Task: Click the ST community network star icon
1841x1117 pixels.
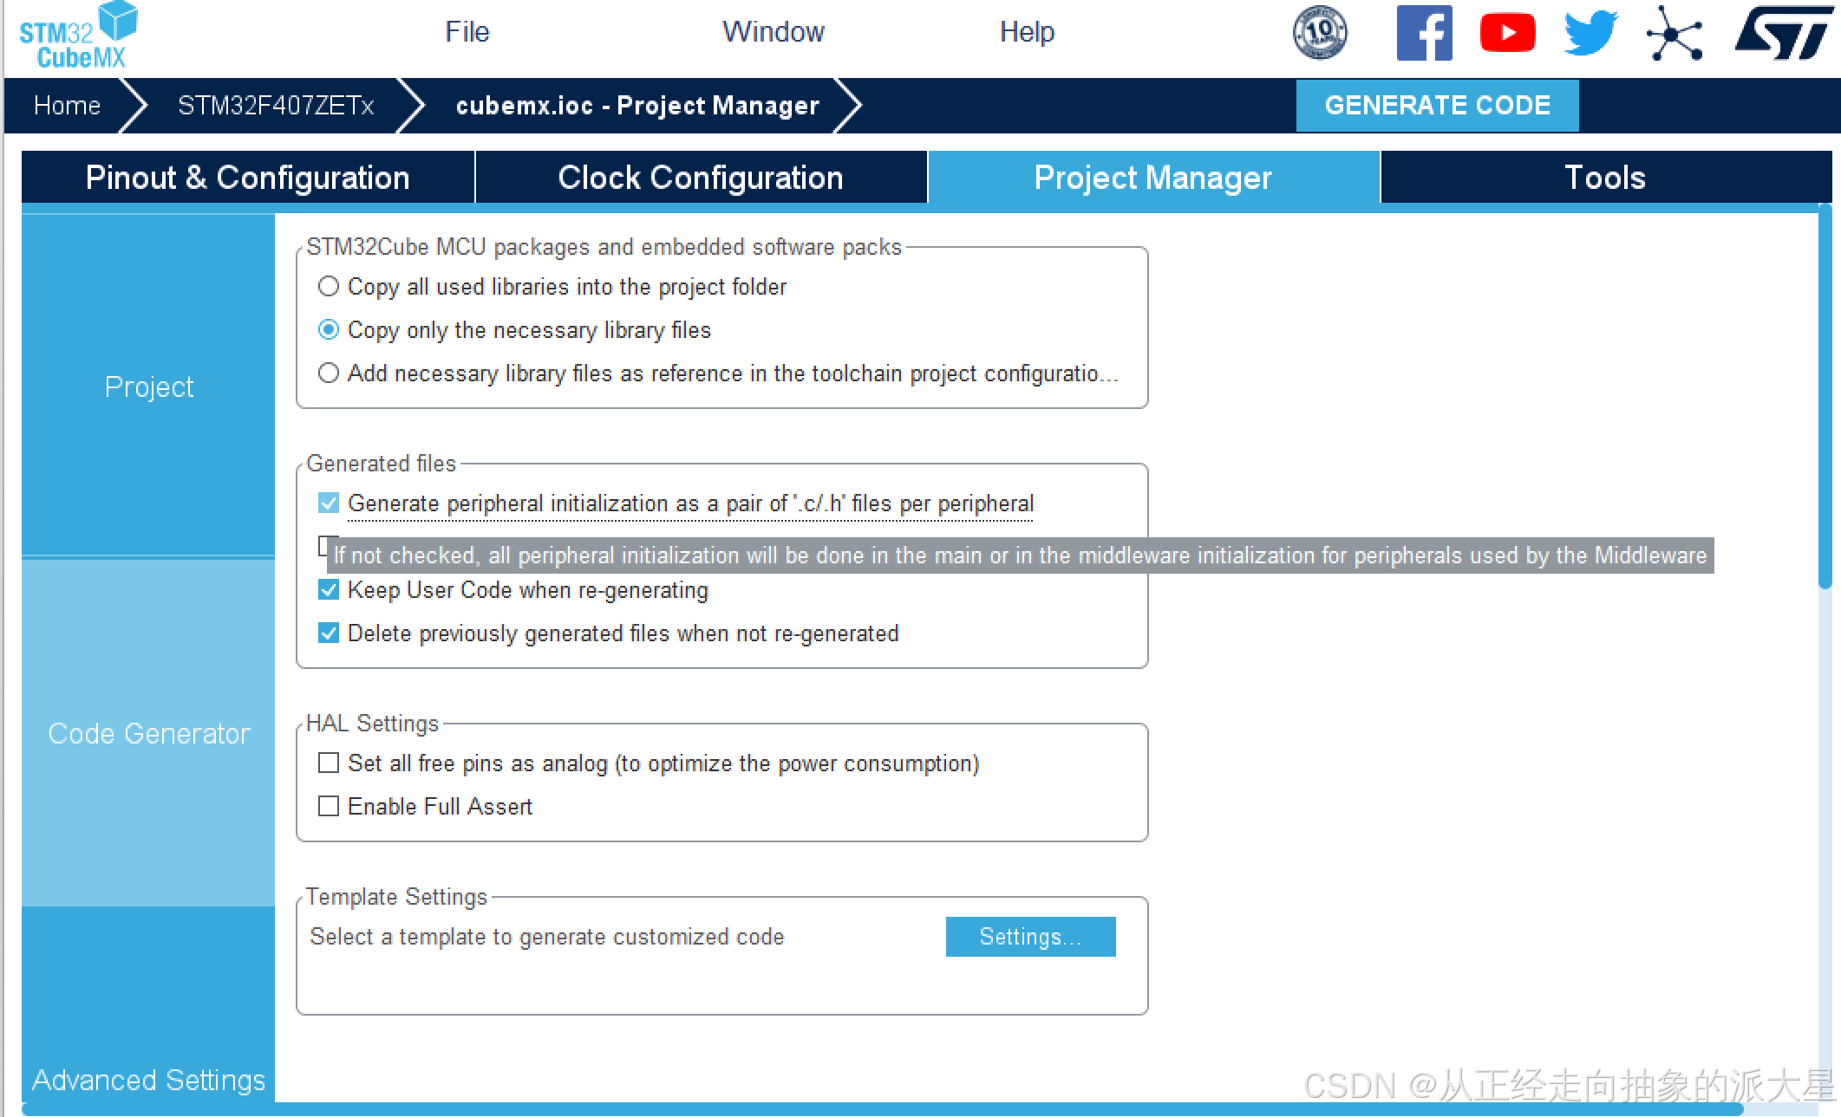Action: click(1674, 33)
